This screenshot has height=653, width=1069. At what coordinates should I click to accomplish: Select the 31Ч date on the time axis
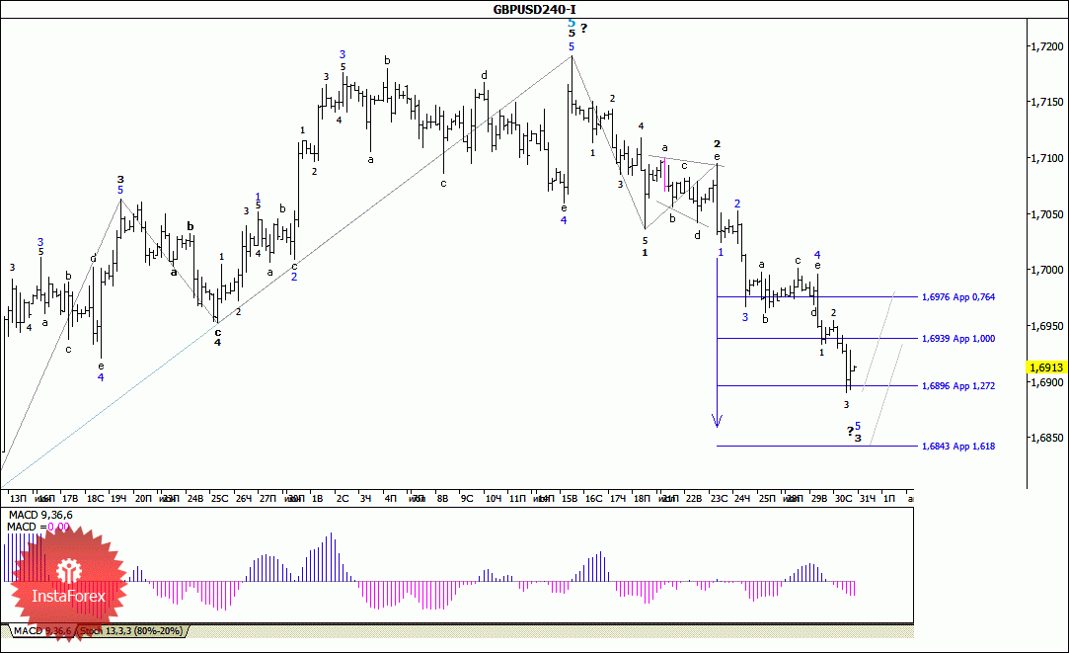click(x=868, y=499)
